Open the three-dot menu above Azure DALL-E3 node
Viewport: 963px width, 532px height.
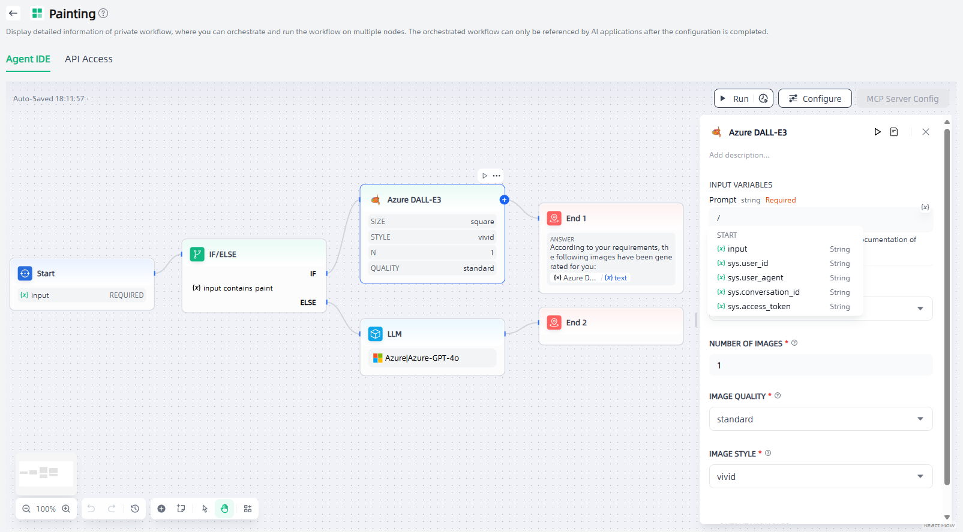[x=497, y=176]
